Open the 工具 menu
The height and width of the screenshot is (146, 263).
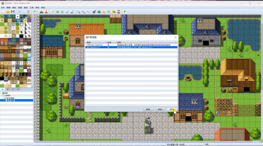pos(32,8)
